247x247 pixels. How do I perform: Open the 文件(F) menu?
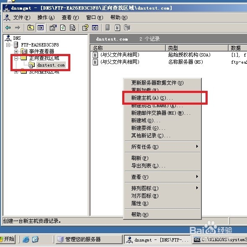tap(22, 18)
